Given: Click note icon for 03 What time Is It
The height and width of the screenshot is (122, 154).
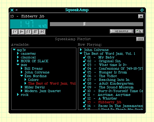Looking at the screenshot, I should 84,65.
